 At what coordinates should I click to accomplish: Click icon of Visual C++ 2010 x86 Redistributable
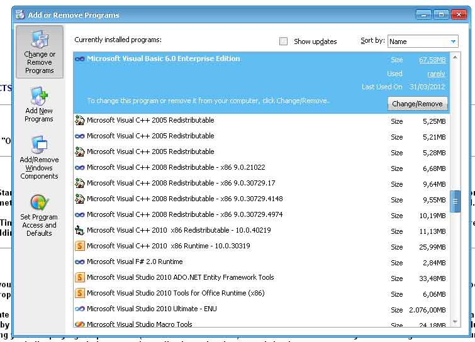[80, 231]
